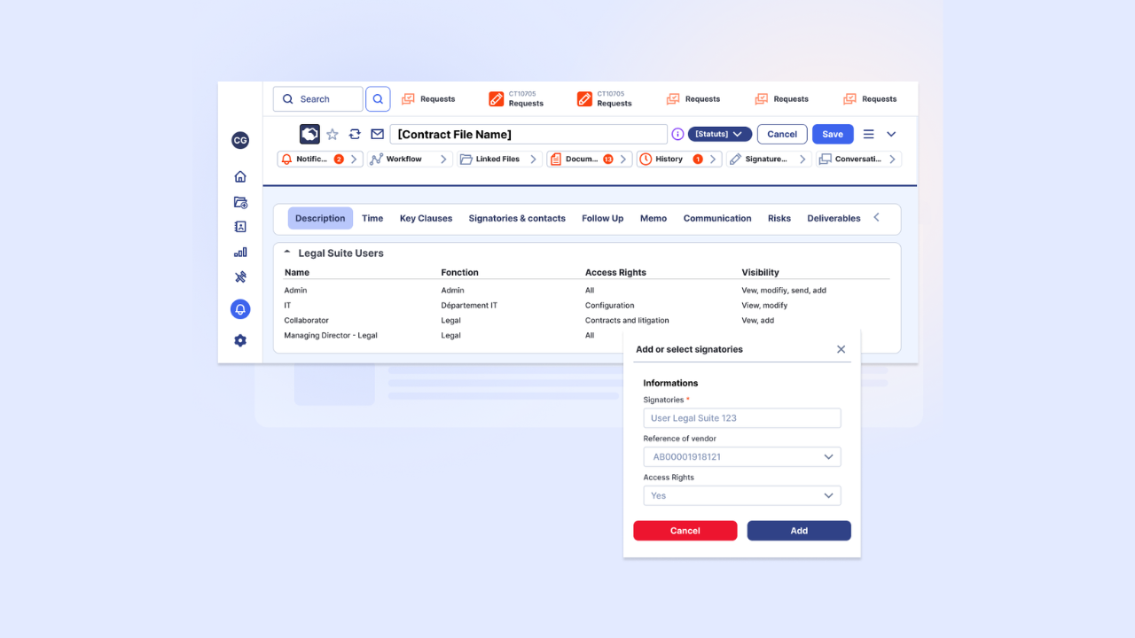Click the CG user avatar
Image resolution: width=1135 pixels, height=638 pixels.
pos(239,140)
